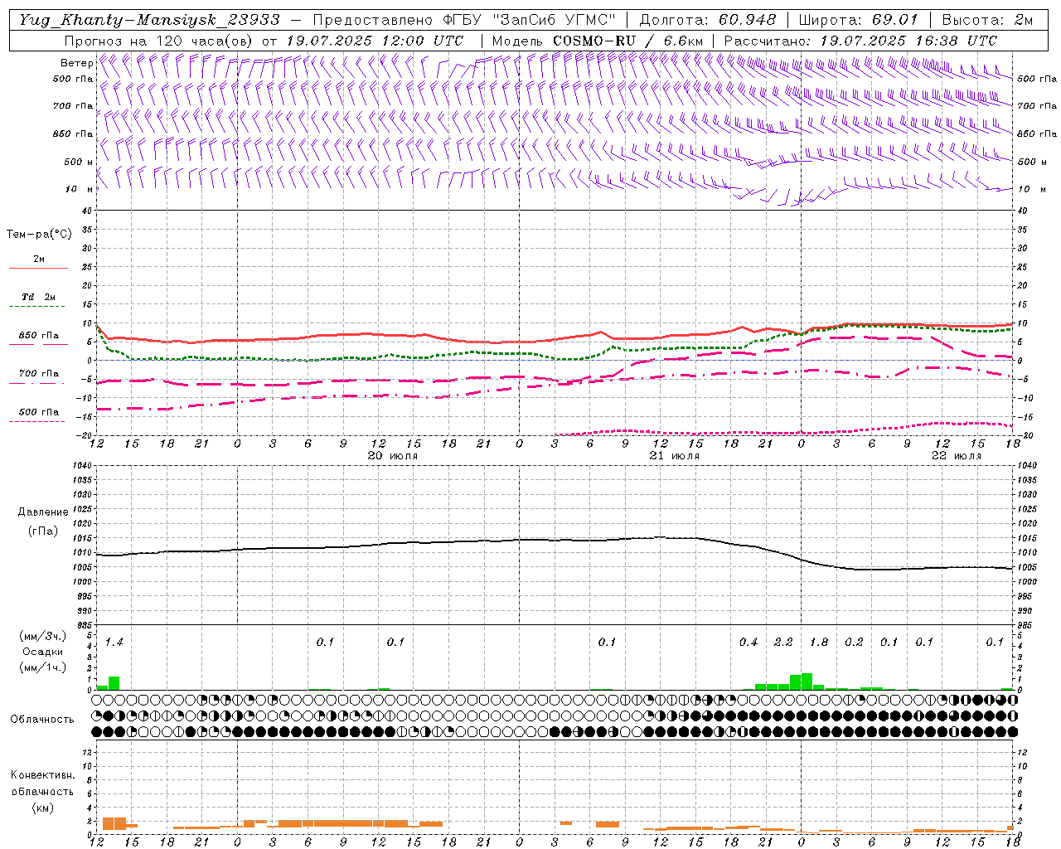Image resolution: width=1061 pixels, height=849 pixels.
Task: Click the "(мм/3ч.)" precipitation unit label
Action: [42, 636]
